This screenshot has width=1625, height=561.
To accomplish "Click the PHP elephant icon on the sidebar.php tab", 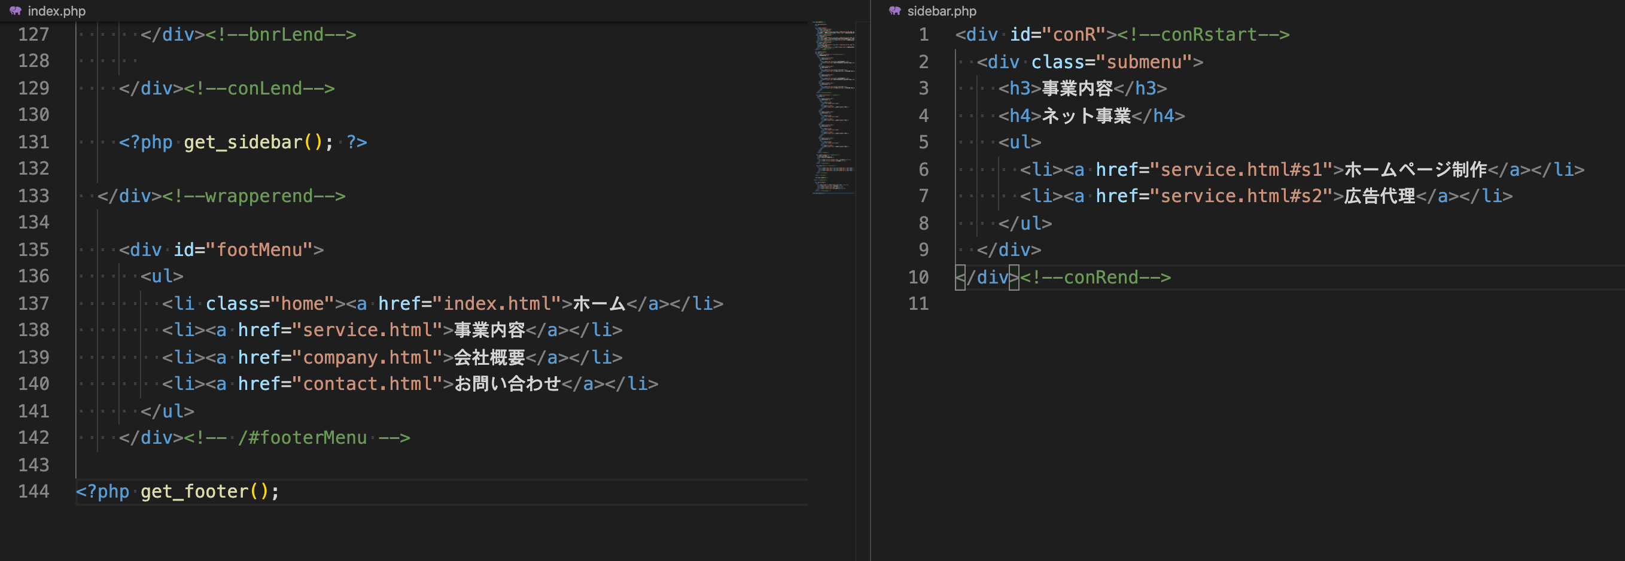I will (894, 11).
